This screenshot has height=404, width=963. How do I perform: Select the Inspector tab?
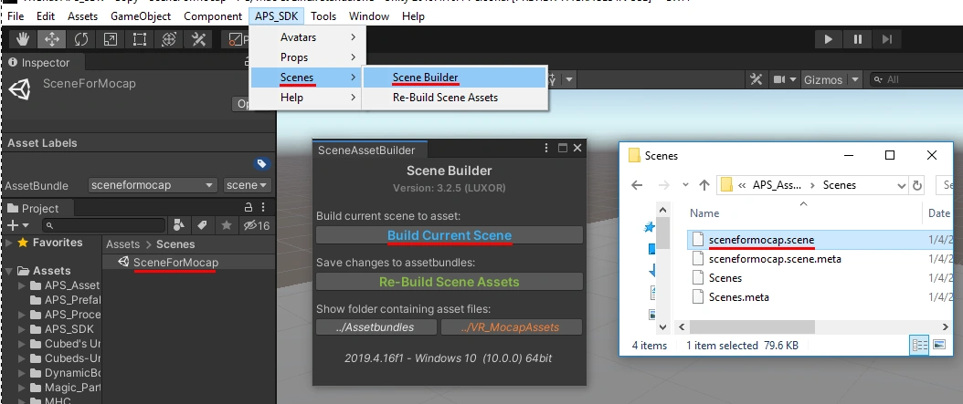pos(43,63)
